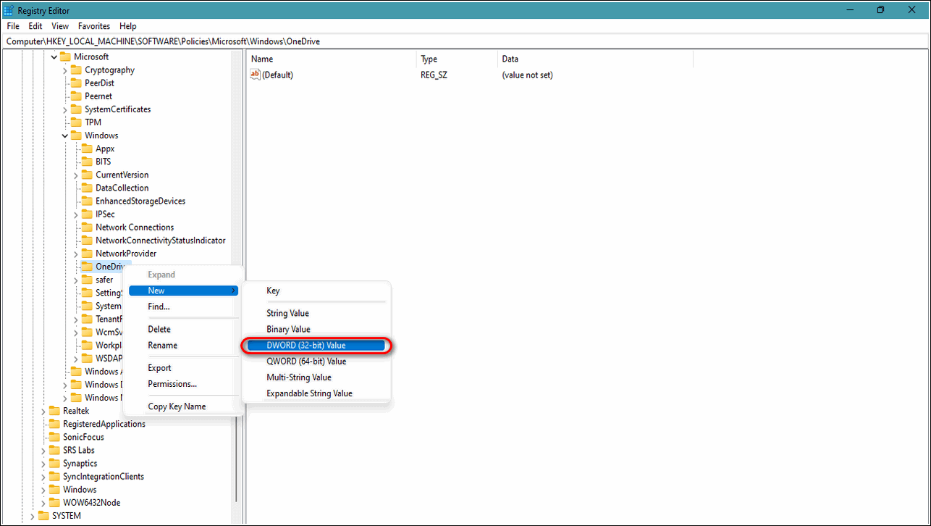Select DWORD (32-bit) Value from submenu
931x526 pixels.
pos(315,346)
